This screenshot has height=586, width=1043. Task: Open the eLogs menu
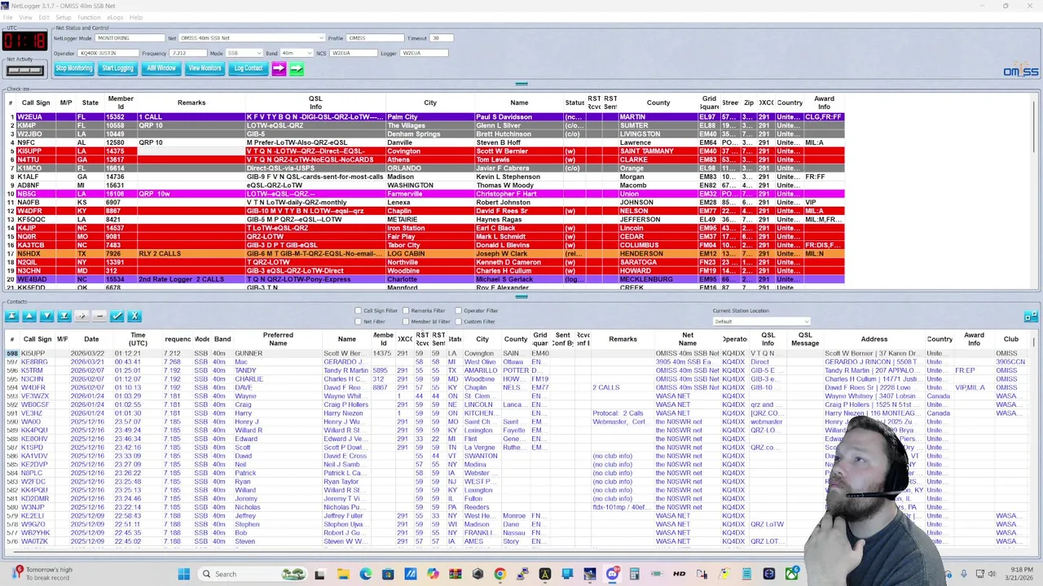tap(115, 17)
